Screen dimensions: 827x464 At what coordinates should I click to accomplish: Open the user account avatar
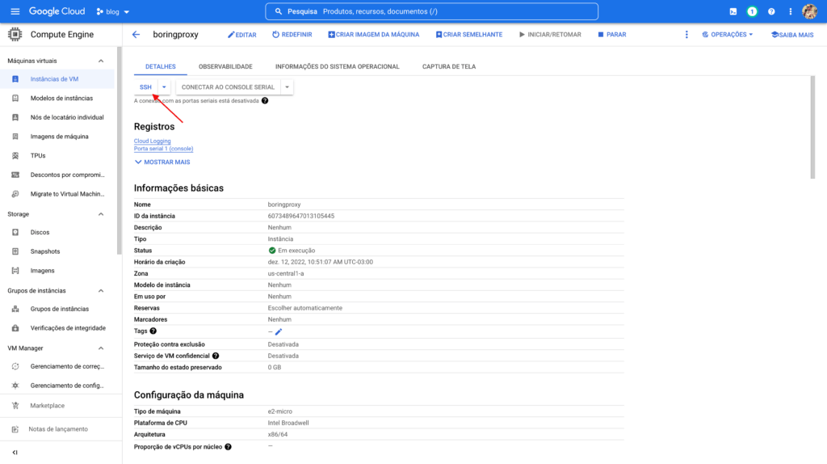coord(809,11)
